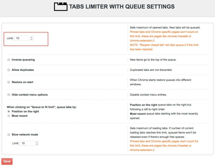Toggle the Hide context menu options checkbox
Screen dimensions: 215x167
[x=9, y=95]
